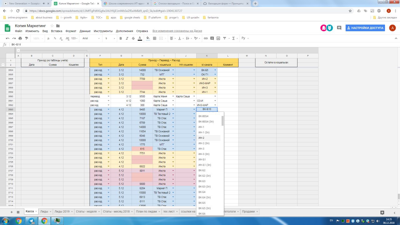The image size is (400, 225).
Task: Collapse the row group minus toggle beside row 2
Action: pos(3,65)
